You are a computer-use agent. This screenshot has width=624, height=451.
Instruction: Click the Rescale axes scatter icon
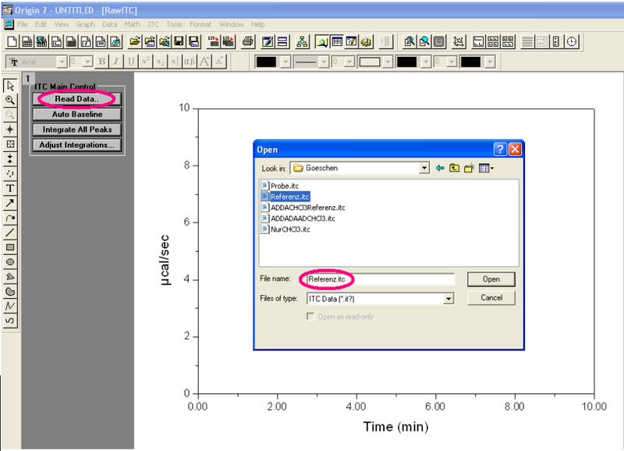459,41
